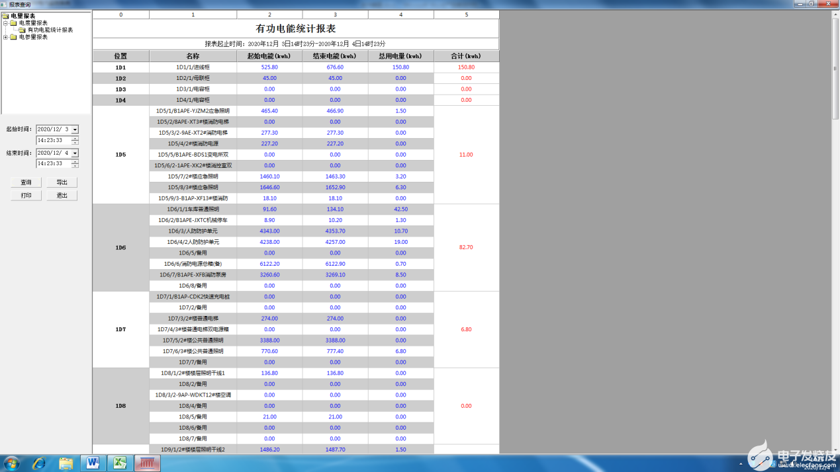The image size is (840, 472).
Task: Click the 打印 print button
Action: (26, 196)
